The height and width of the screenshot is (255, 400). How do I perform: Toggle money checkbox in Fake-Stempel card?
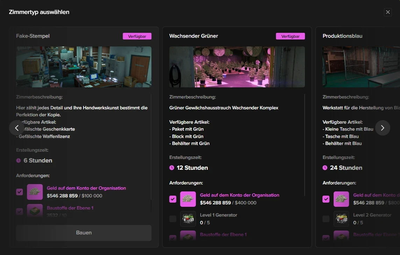(x=20, y=192)
